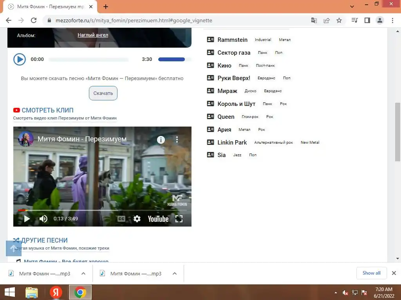Viewport: 401px width, 300px height.
Task: Click Show all downloads button
Action: [x=371, y=273]
